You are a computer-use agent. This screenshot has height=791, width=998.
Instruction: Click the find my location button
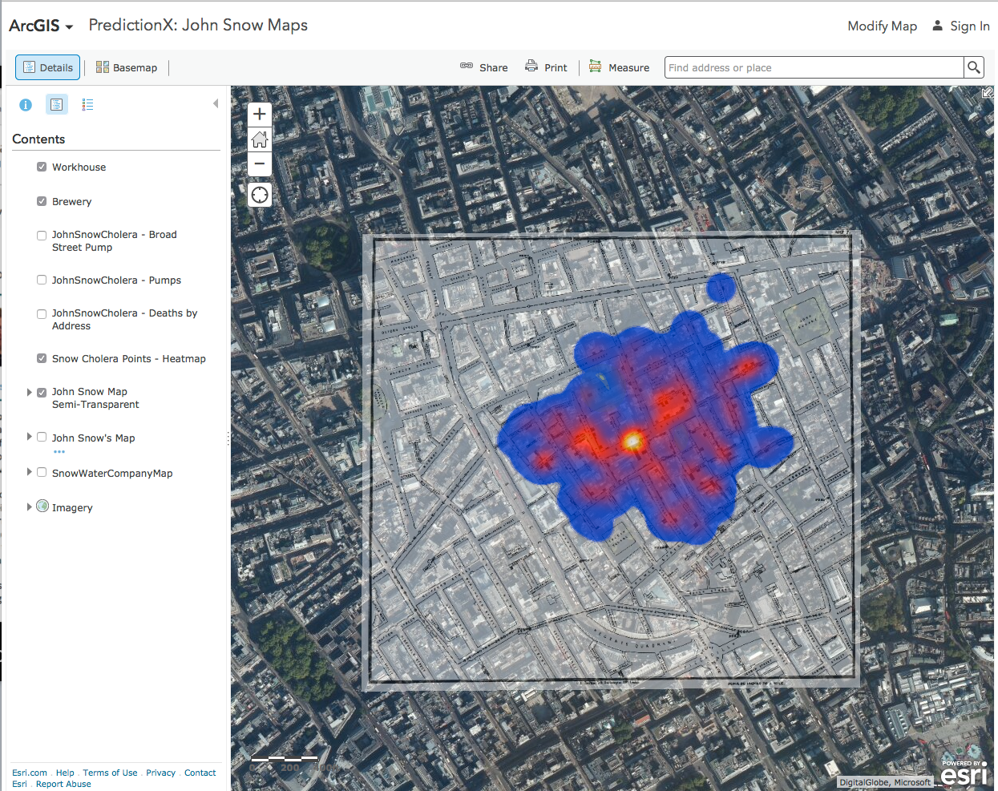[x=259, y=195]
